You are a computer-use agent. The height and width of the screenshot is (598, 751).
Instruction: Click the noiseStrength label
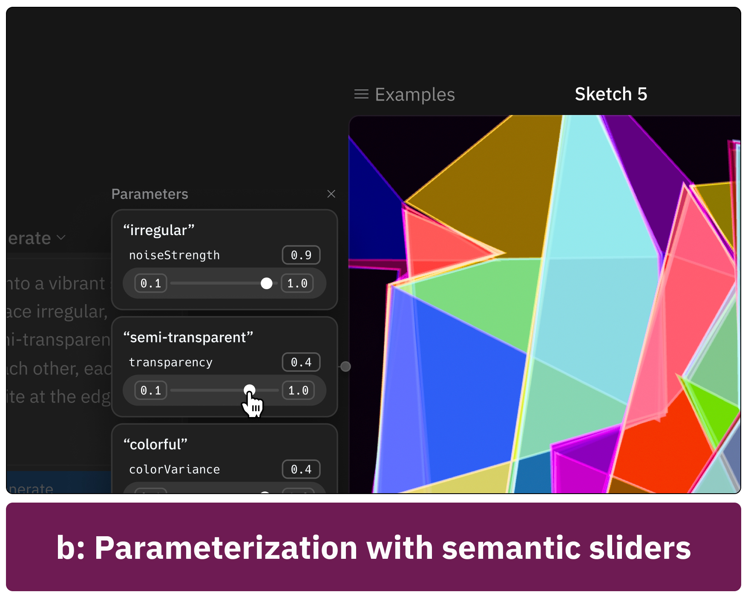[174, 255]
